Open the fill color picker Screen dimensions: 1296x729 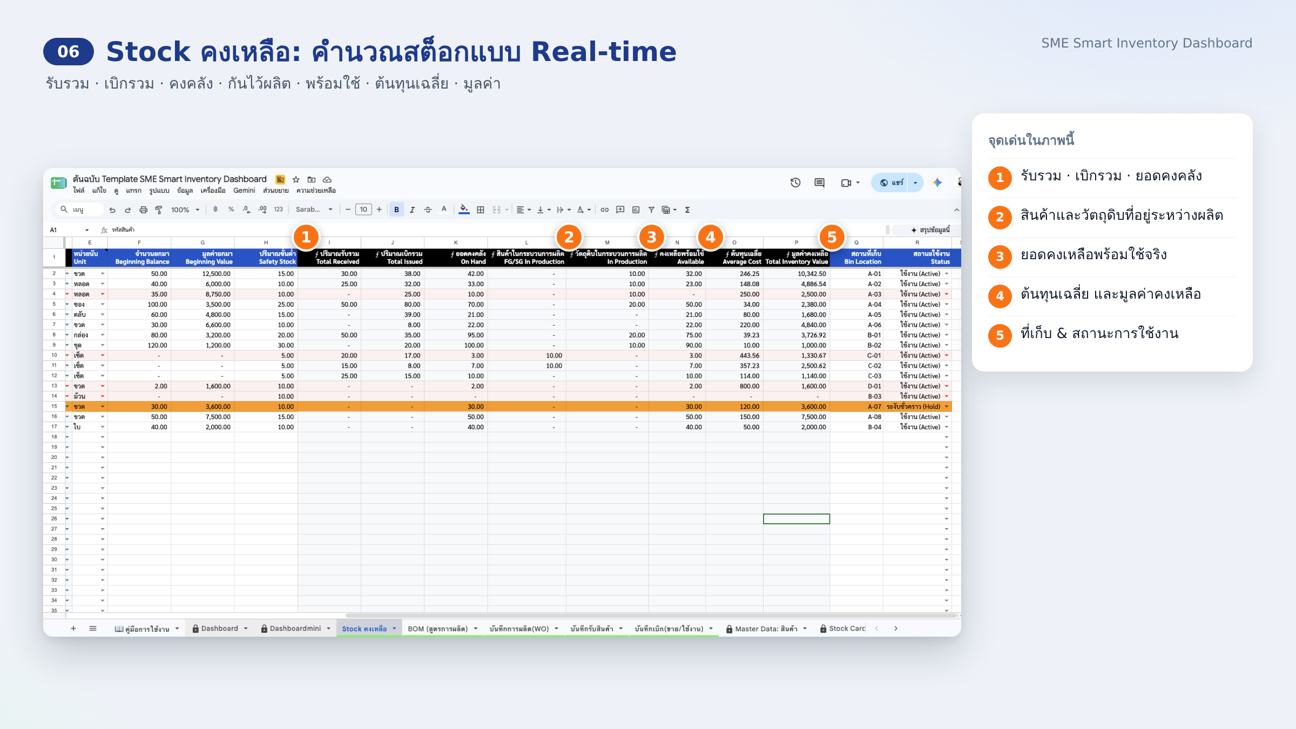pos(464,210)
